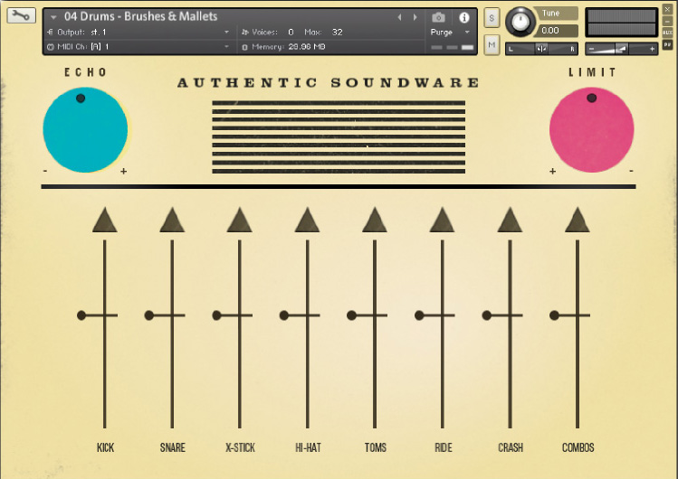Click the Max voices value 32

coord(338,32)
